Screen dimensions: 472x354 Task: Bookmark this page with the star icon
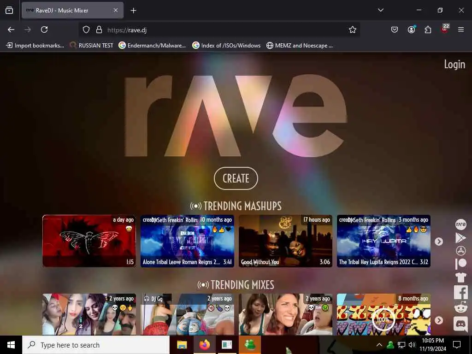click(353, 29)
